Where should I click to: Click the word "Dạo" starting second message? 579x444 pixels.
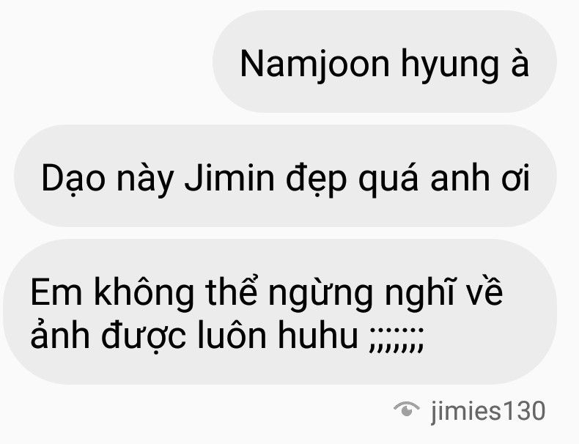pyautogui.click(x=73, y=180)
